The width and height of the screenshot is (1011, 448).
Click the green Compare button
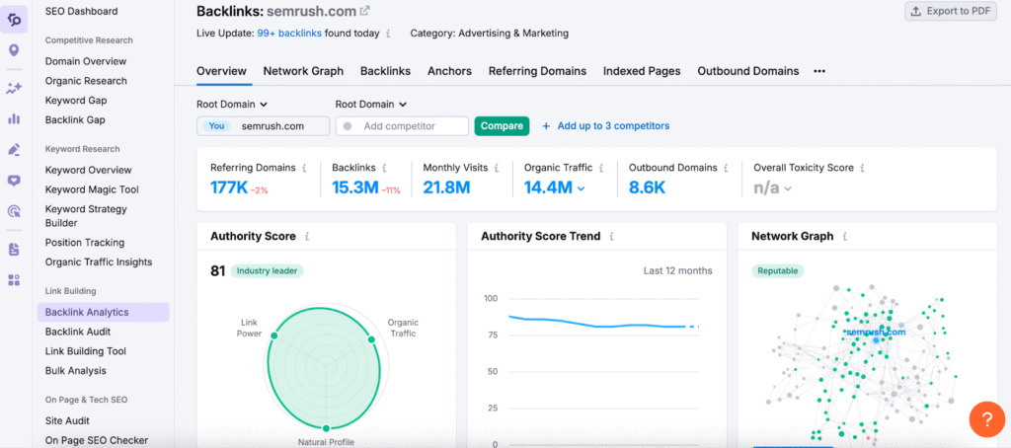click(x=502, y=125)
